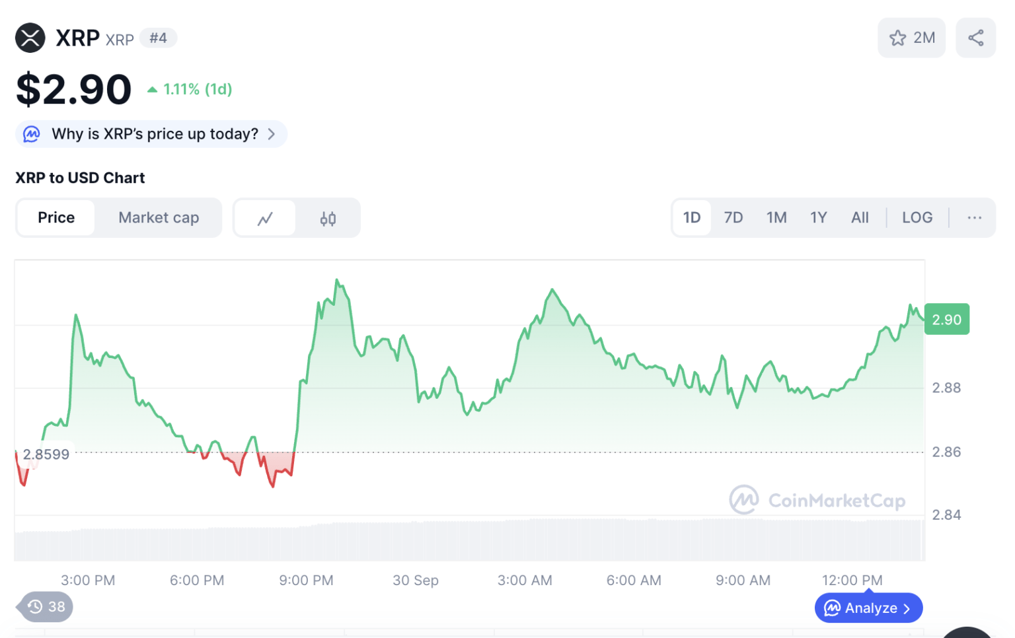
Task: Click the green price-up arrow indicator
Action: (x=153, y=88)
